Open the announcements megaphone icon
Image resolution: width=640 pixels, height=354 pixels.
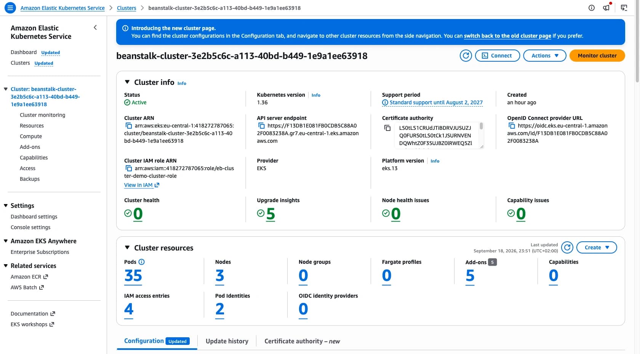coord(606,8)
